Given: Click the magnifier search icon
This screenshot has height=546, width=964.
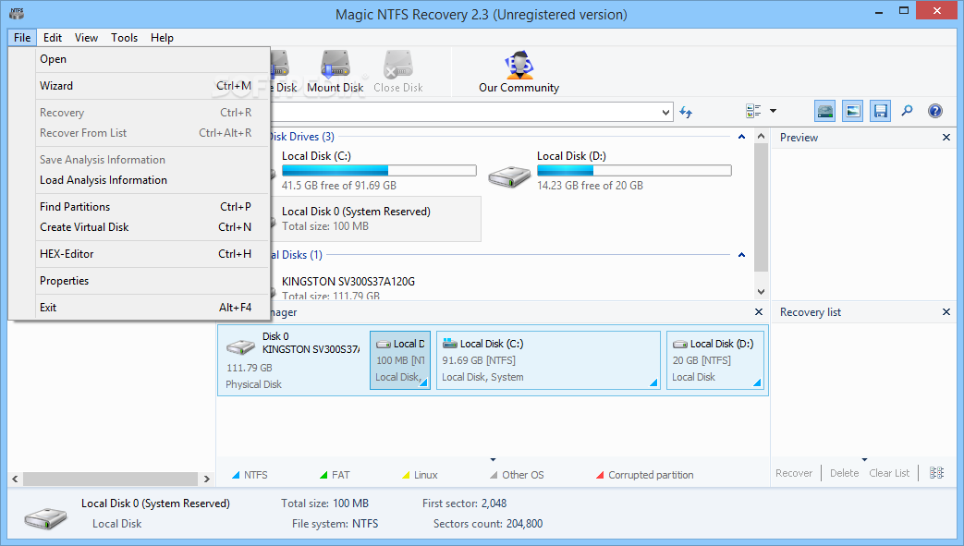Looking at the screenshot, I should tap(908, 111).
